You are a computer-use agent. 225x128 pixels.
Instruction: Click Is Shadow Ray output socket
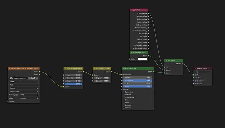(148, 16)
